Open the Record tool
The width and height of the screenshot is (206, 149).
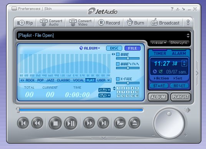109,23
